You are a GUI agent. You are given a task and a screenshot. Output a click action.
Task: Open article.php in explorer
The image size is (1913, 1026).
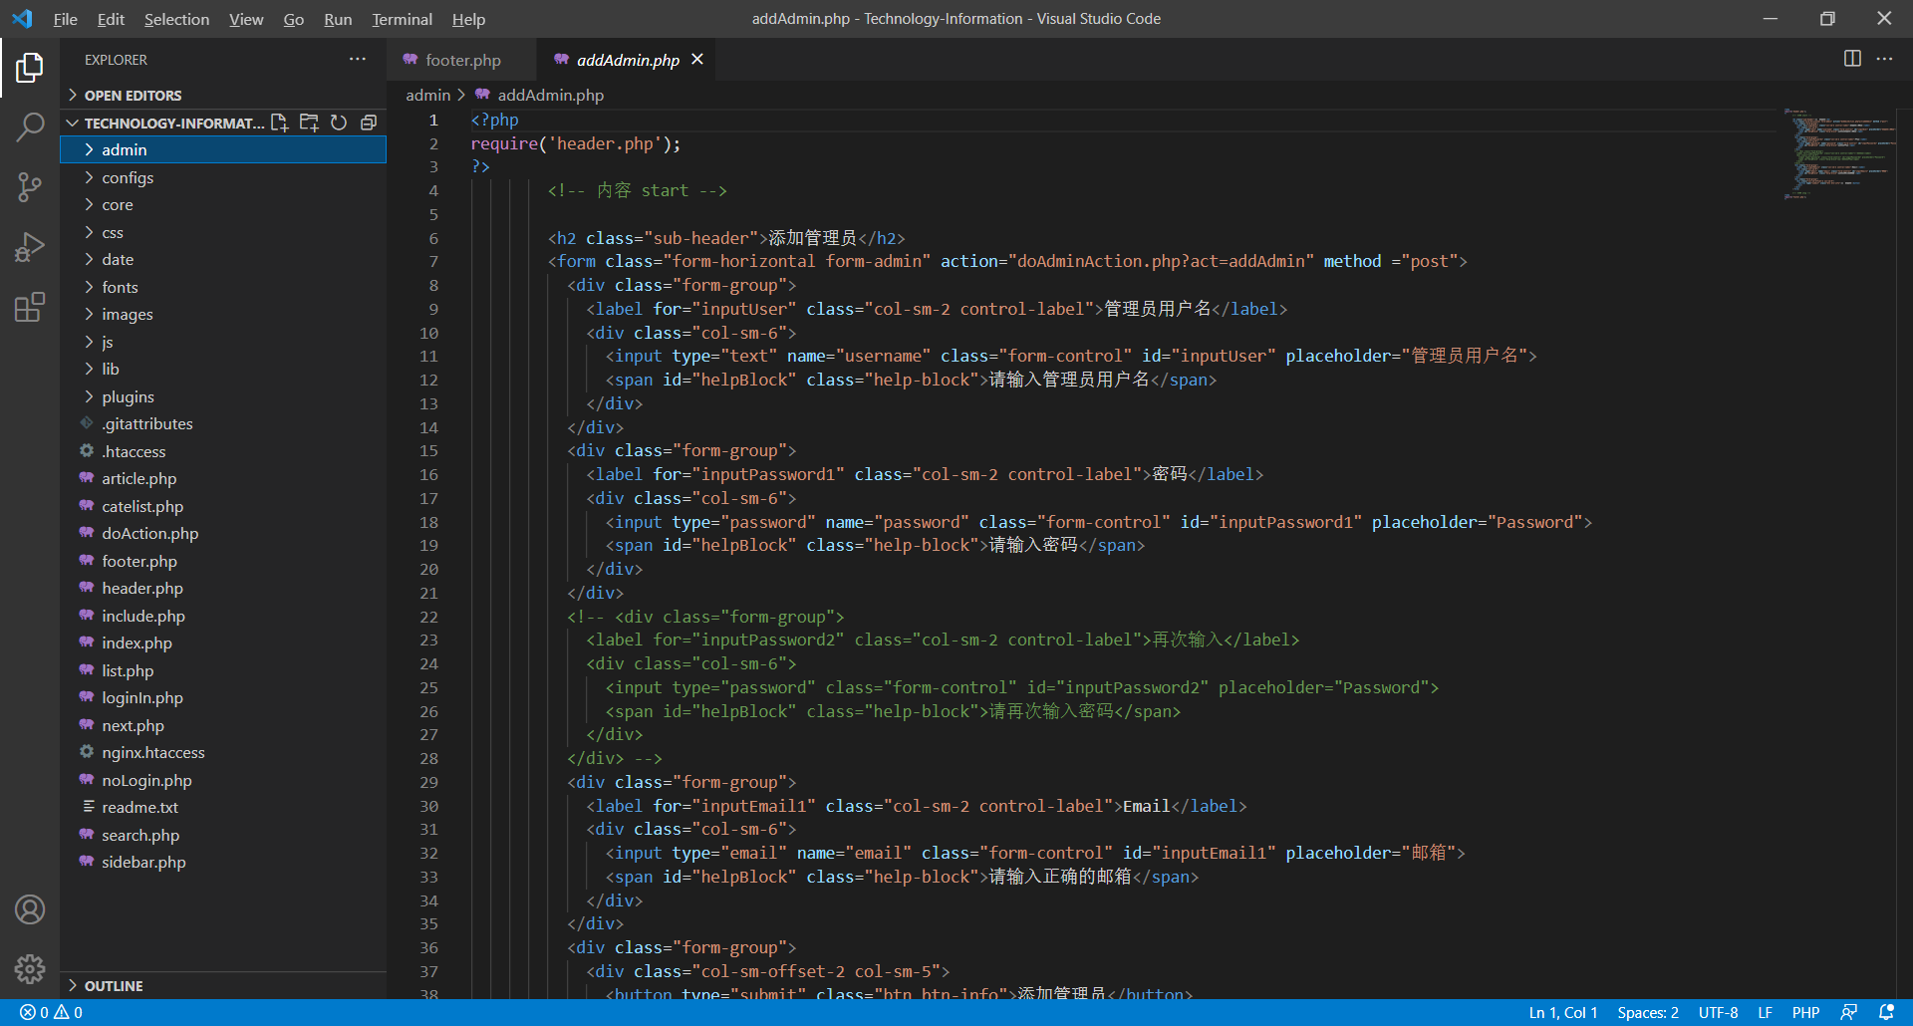[223, 478]
